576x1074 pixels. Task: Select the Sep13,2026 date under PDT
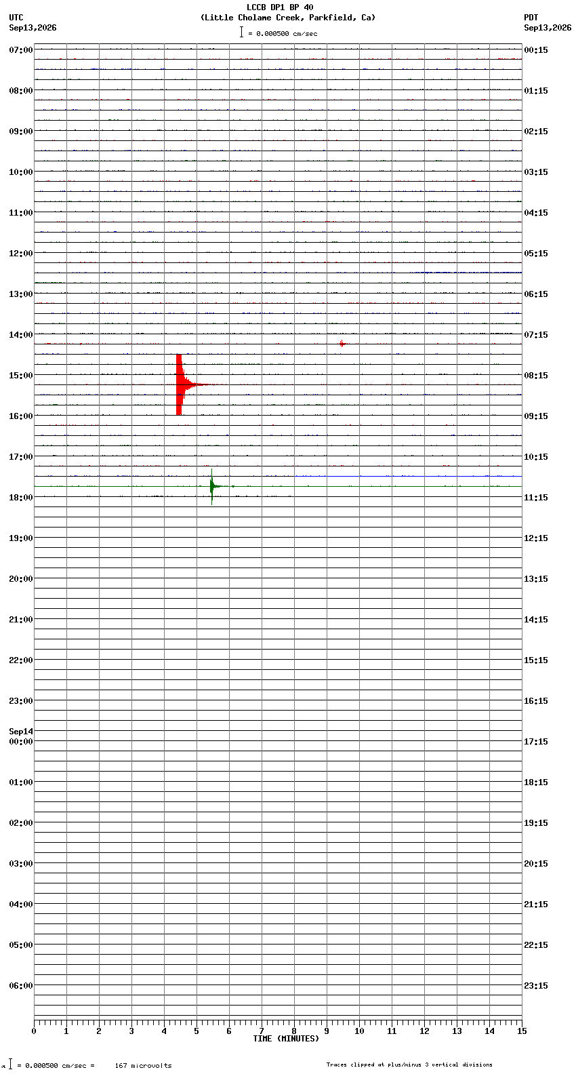(x=548, y=28)
